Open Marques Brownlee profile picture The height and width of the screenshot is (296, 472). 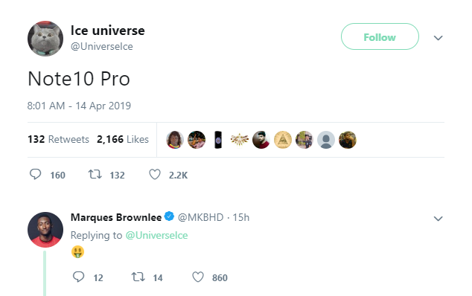tap(45, 230)
